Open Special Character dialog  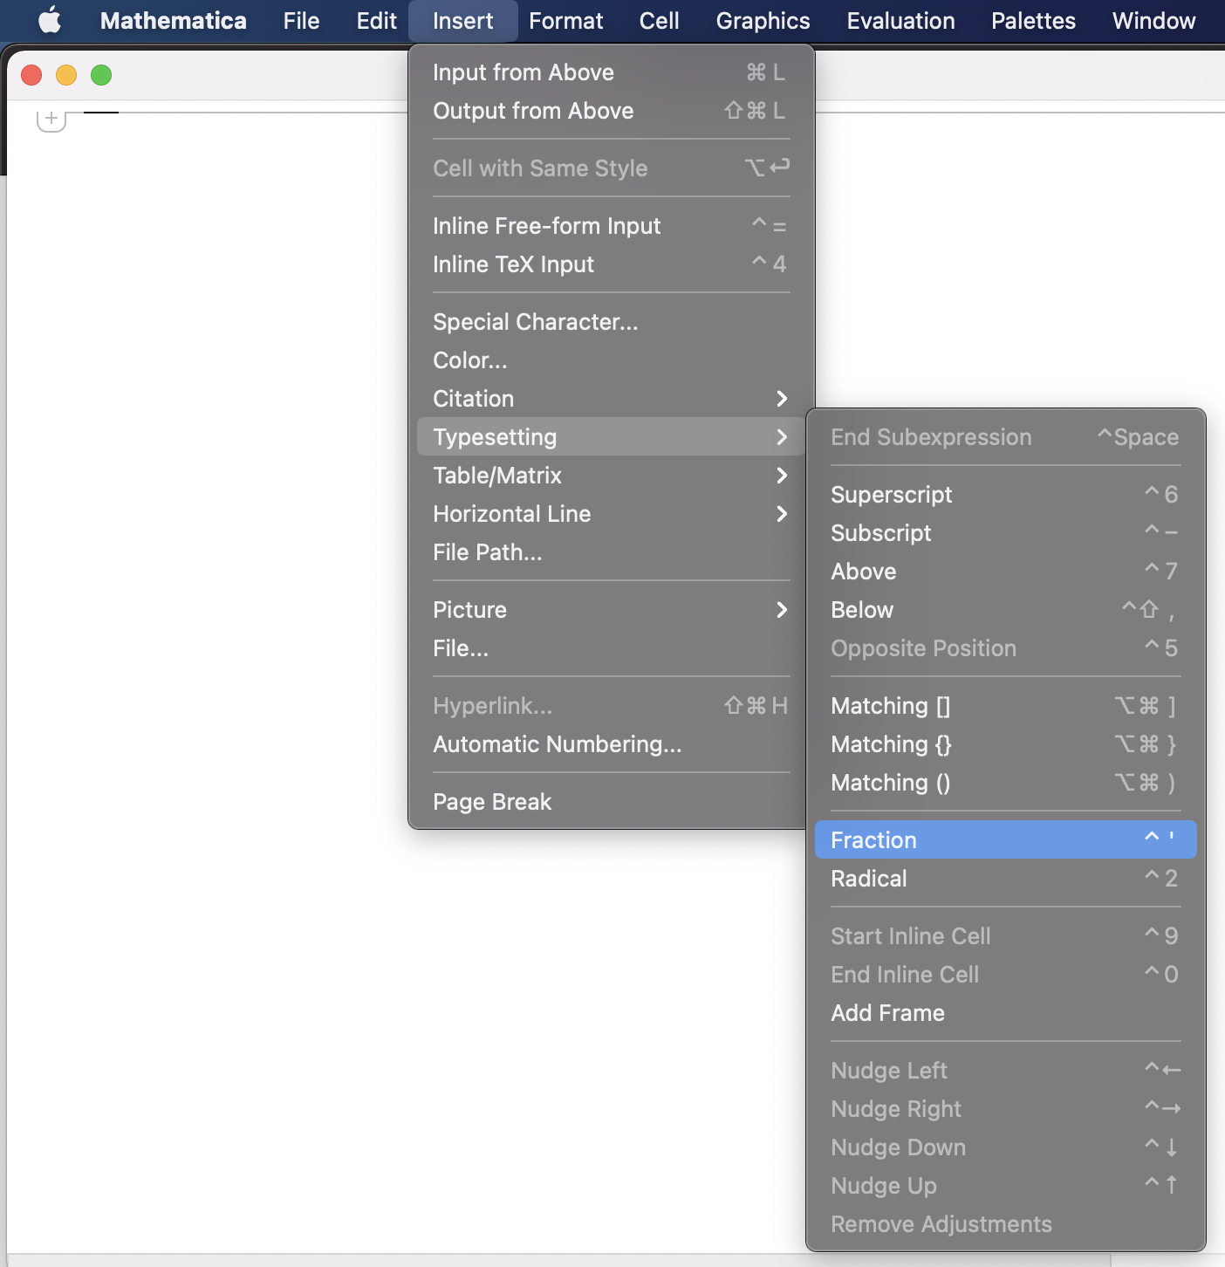coord(612,322)
